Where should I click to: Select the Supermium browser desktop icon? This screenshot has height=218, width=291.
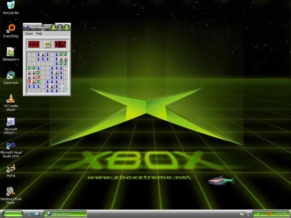[11, 77]
